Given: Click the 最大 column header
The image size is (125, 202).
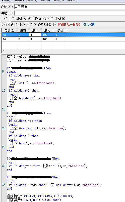Looking at the screenshot, I should pyautogui.click(x=48, y=30).
